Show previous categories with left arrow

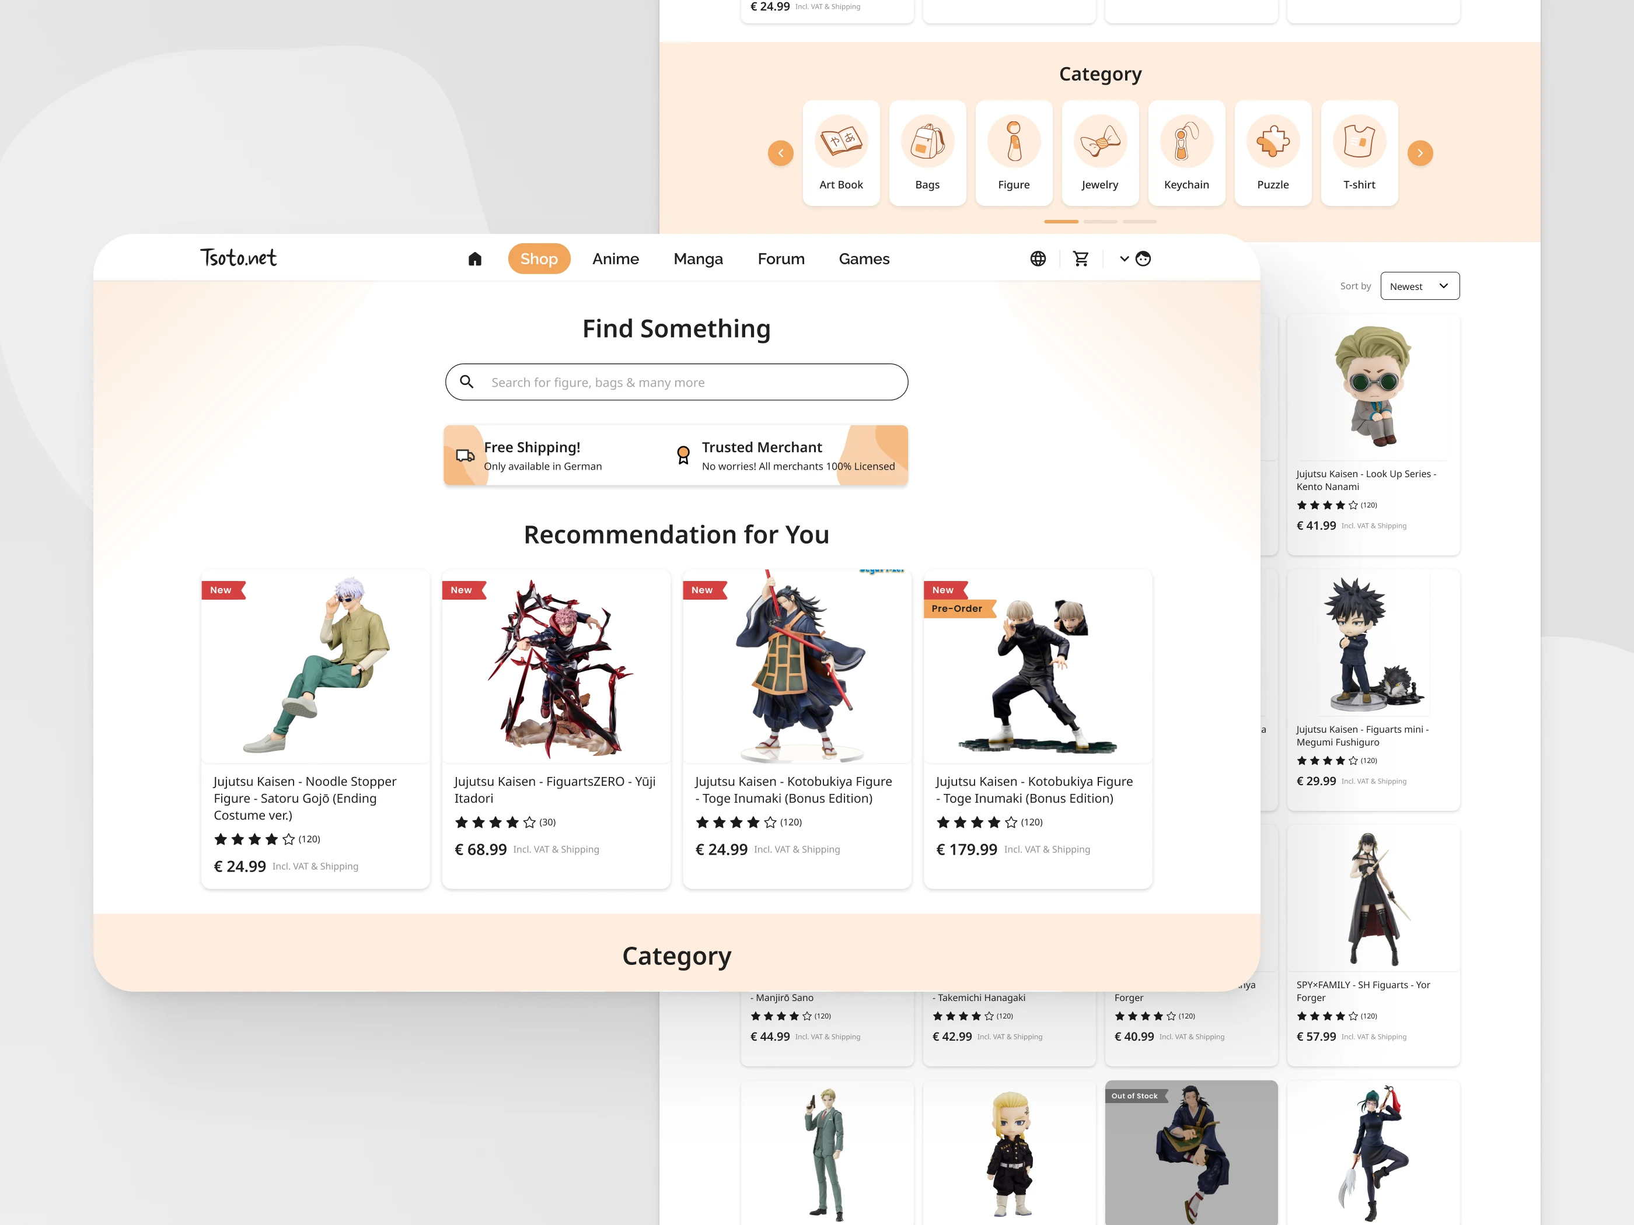(781, 153)
